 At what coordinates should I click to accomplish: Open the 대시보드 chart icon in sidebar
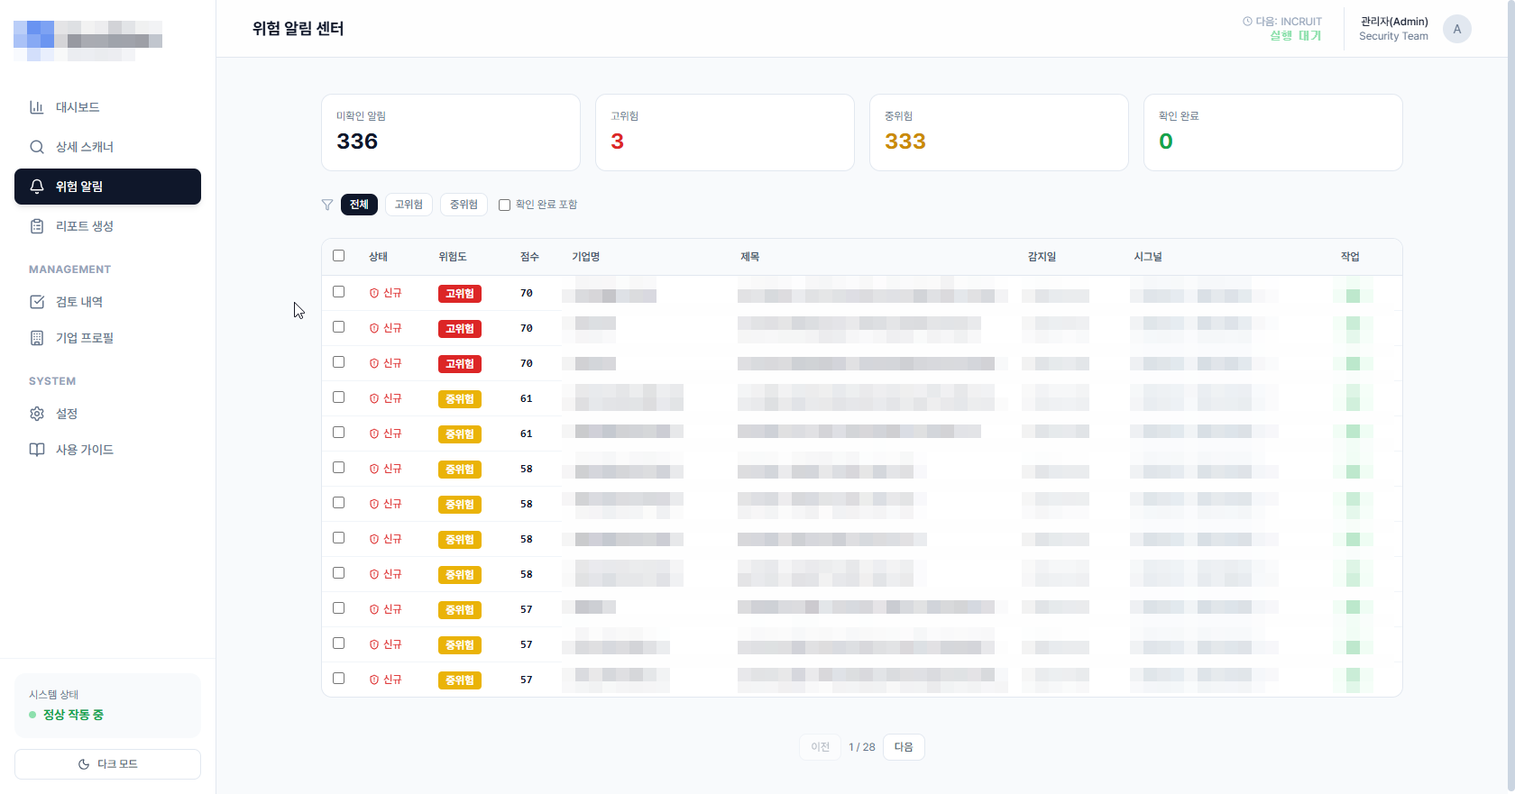37,107
